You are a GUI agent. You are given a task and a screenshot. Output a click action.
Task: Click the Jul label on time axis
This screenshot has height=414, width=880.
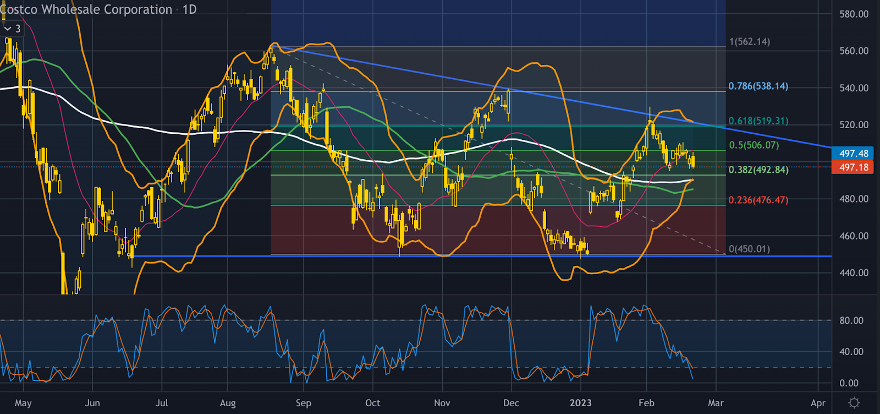point(162,403)
